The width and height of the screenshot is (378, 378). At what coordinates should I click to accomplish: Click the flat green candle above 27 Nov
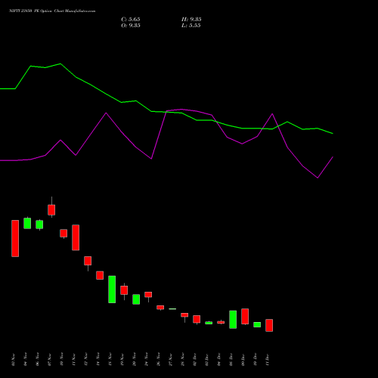point(172,308)
